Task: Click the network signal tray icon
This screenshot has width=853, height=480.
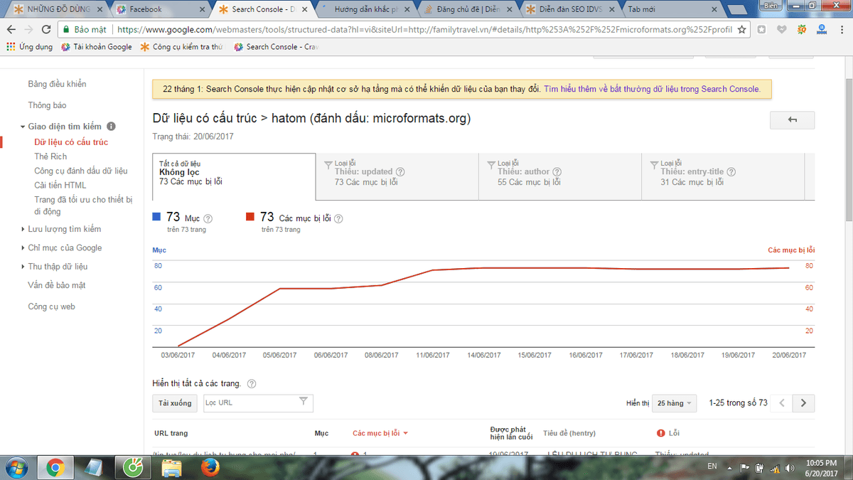Action: point(774,468)
